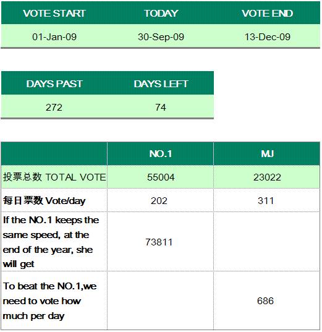The height and width of the screenshot is (332, 322).
Task: Click the 30-Sep-09 date cell
Action: point(161,36)
